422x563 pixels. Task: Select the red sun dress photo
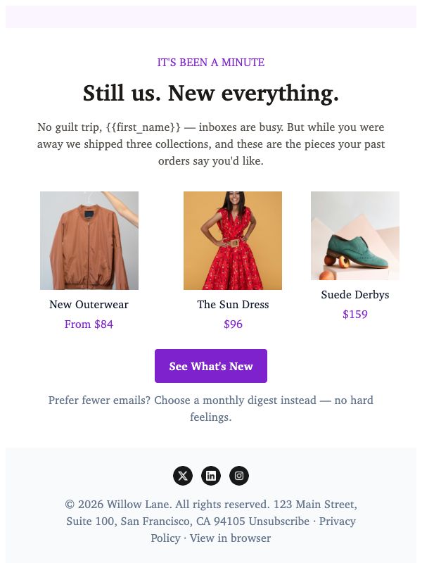pos(233,241)
